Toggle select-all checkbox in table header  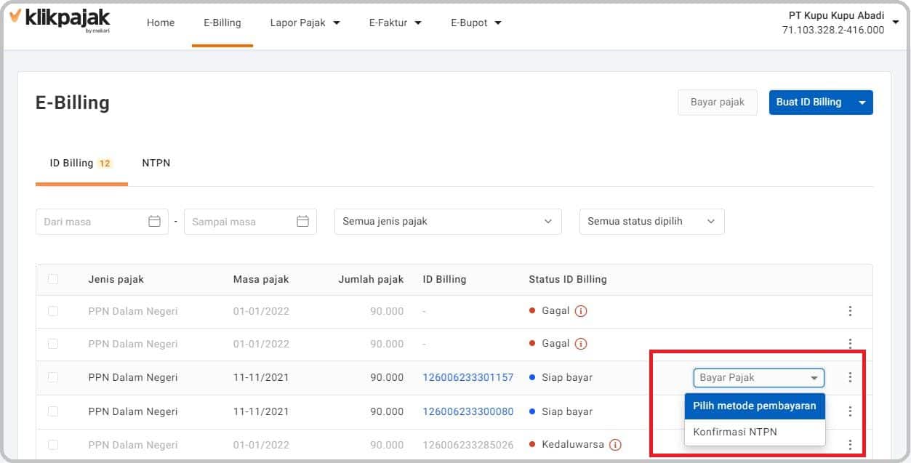tap(53, 279)
